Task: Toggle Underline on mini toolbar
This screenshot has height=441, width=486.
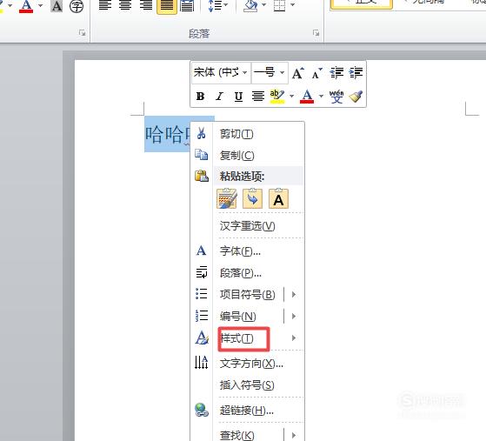Action: coord(238,97)
